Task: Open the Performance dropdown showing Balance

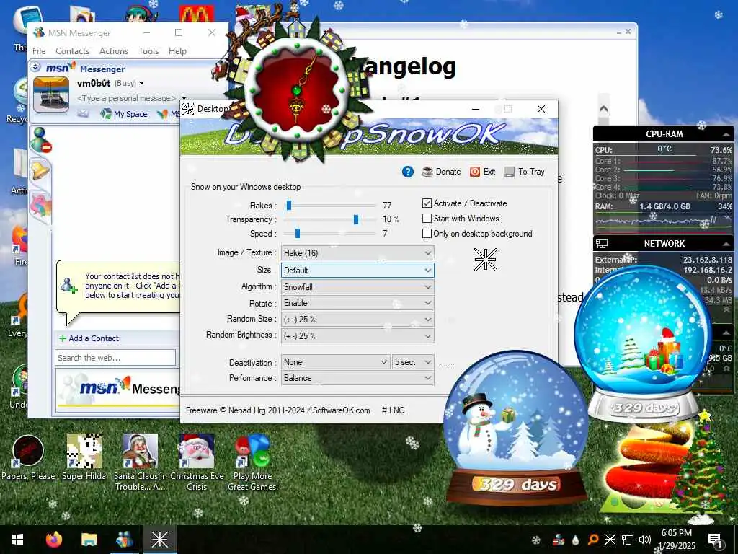Action: click(357, 378)
